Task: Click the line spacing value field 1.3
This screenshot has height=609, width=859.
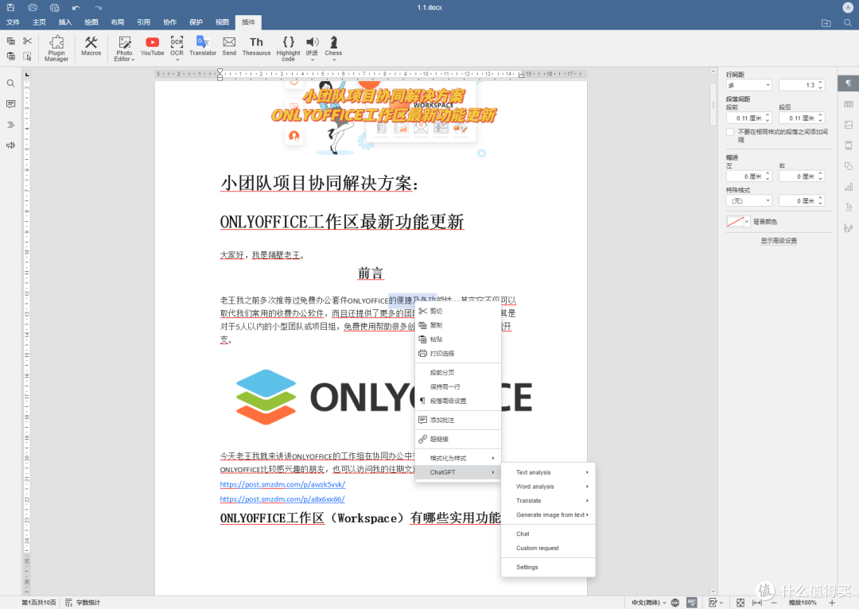Action: [799, 85]
